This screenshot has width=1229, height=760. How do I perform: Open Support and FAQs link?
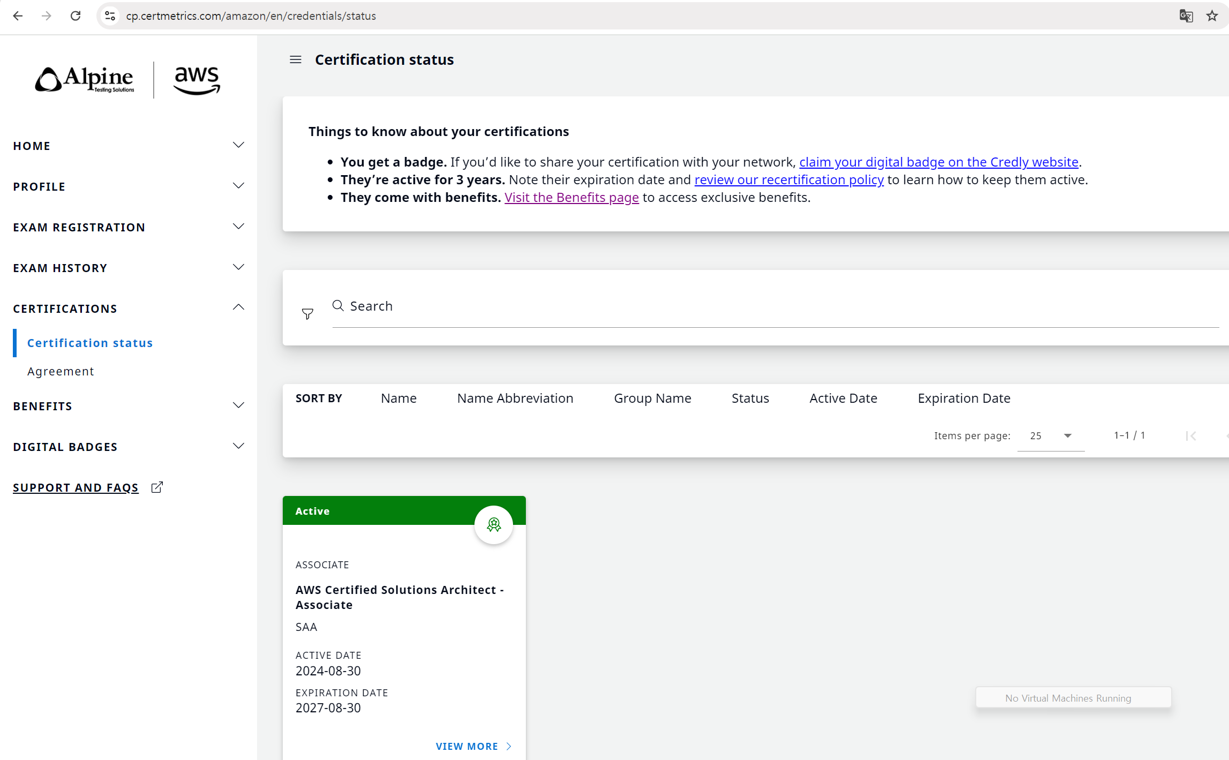pyautogui.click(x=76, y=487)
